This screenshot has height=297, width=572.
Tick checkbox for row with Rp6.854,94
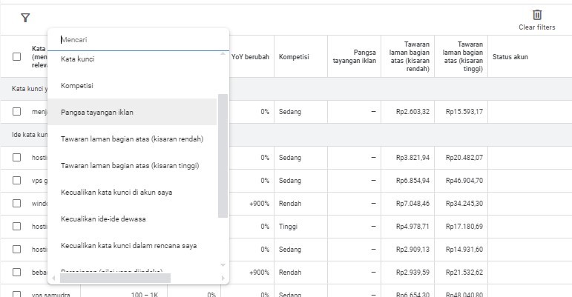pos(17,180)
